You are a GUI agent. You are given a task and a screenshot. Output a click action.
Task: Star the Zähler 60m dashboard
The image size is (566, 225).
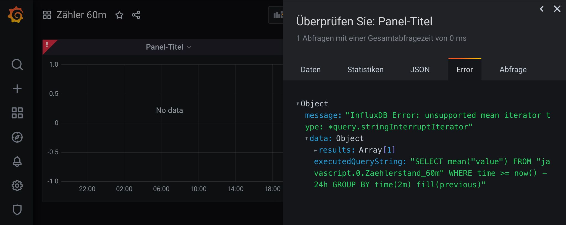pos(119,15)
